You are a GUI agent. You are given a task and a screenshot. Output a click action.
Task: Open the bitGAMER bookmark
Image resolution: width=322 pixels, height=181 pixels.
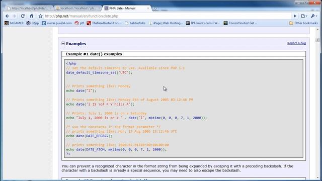coord(14,23)
